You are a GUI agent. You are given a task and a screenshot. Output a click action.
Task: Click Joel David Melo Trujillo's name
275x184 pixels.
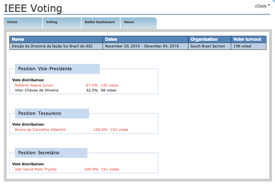(36, 169)
